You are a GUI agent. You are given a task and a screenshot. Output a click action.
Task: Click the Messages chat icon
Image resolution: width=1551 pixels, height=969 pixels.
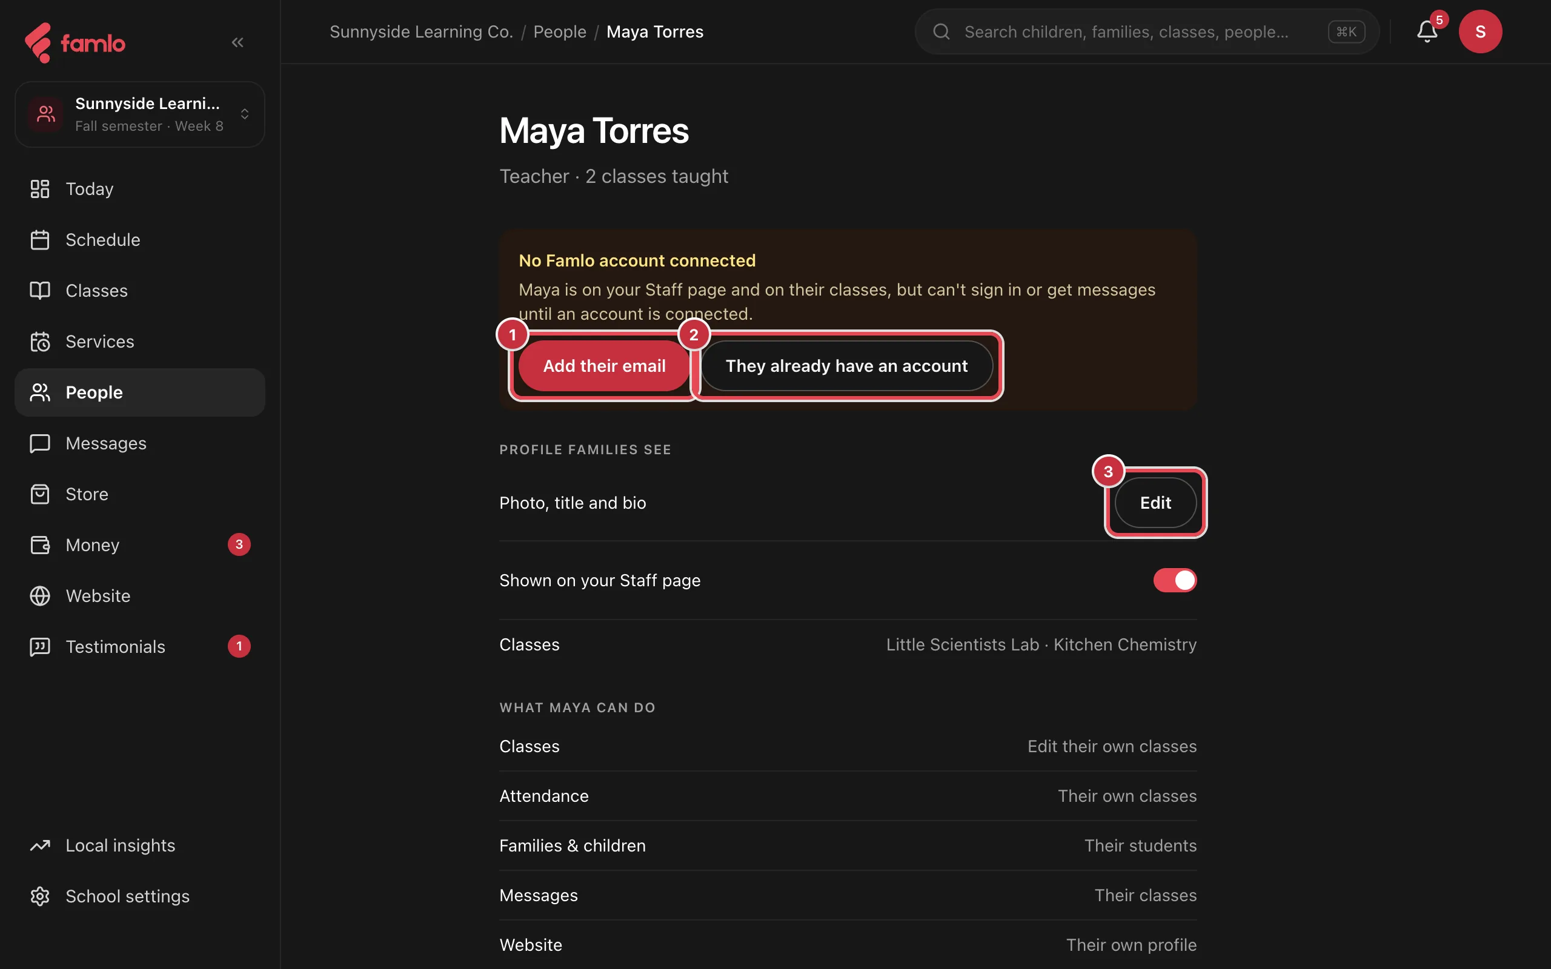point(40,443)
